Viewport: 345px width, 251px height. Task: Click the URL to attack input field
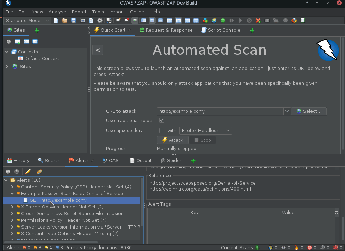pos(220,111)
